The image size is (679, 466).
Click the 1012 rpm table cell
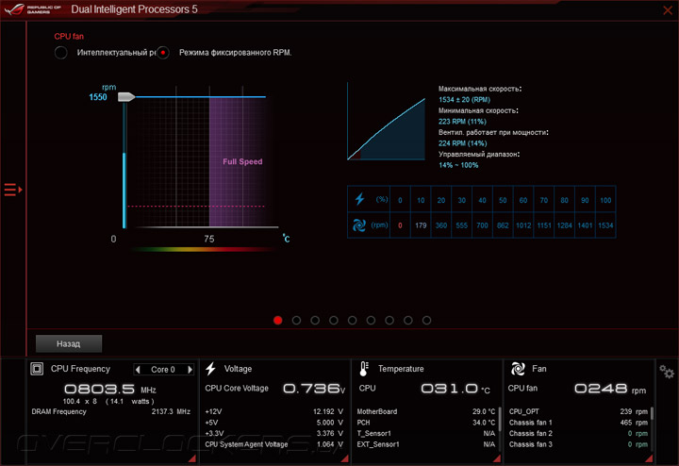523,225
